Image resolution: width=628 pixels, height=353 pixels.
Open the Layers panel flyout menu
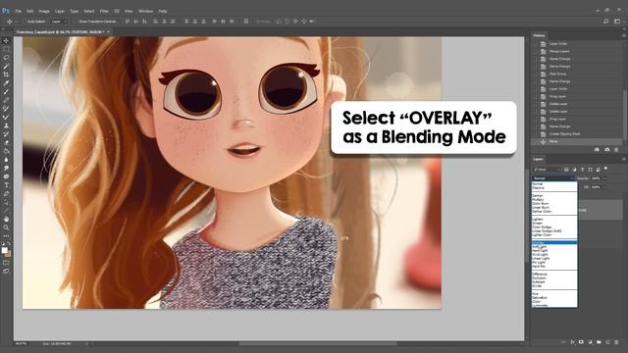click(x=624, y=159)
